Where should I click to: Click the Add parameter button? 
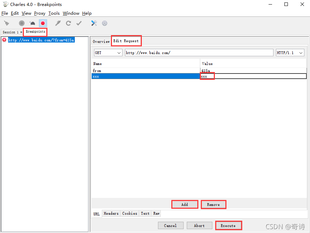click(x=185, y=205)
